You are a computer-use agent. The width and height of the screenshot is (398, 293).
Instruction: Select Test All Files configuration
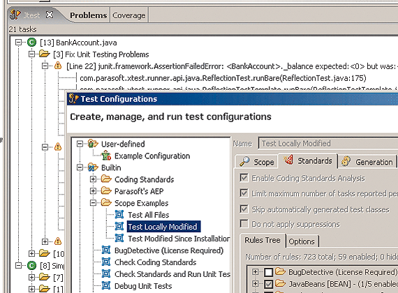pos(149,215)
